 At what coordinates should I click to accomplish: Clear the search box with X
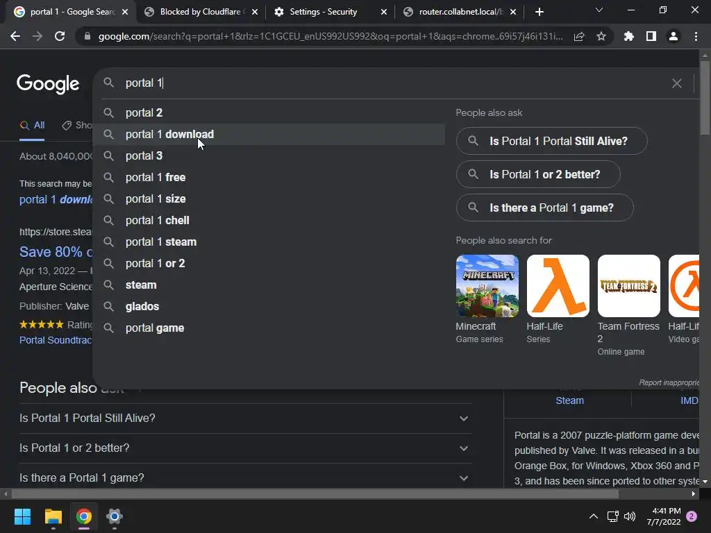676,83
